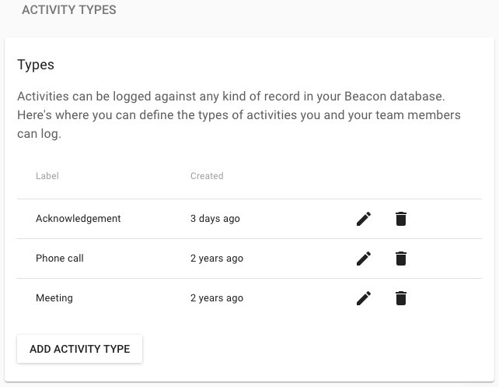Select the Phone call label text
This screenshot has height=387, width=499.
click(x=60, y=259)
